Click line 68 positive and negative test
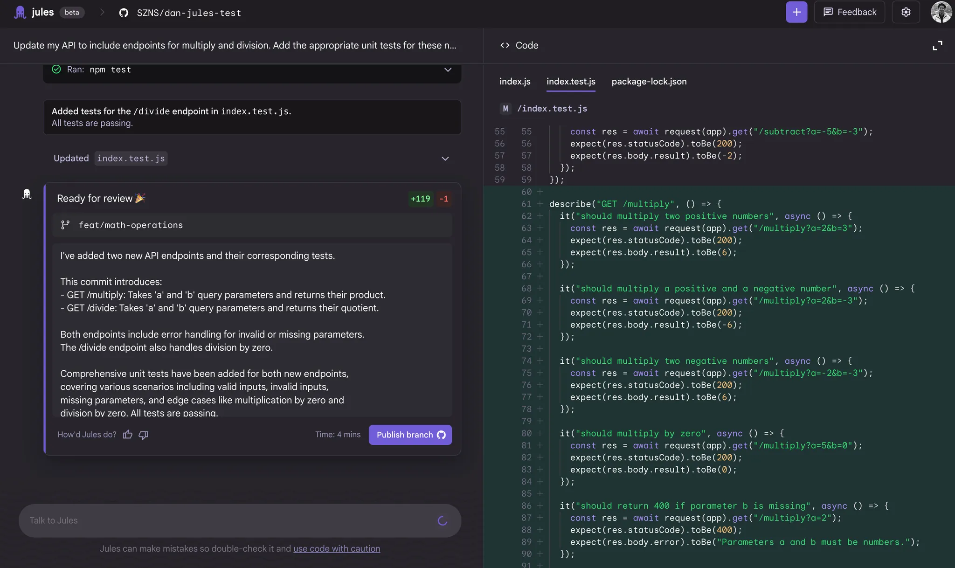Viewport: 955px width, 568px height. 737,288
